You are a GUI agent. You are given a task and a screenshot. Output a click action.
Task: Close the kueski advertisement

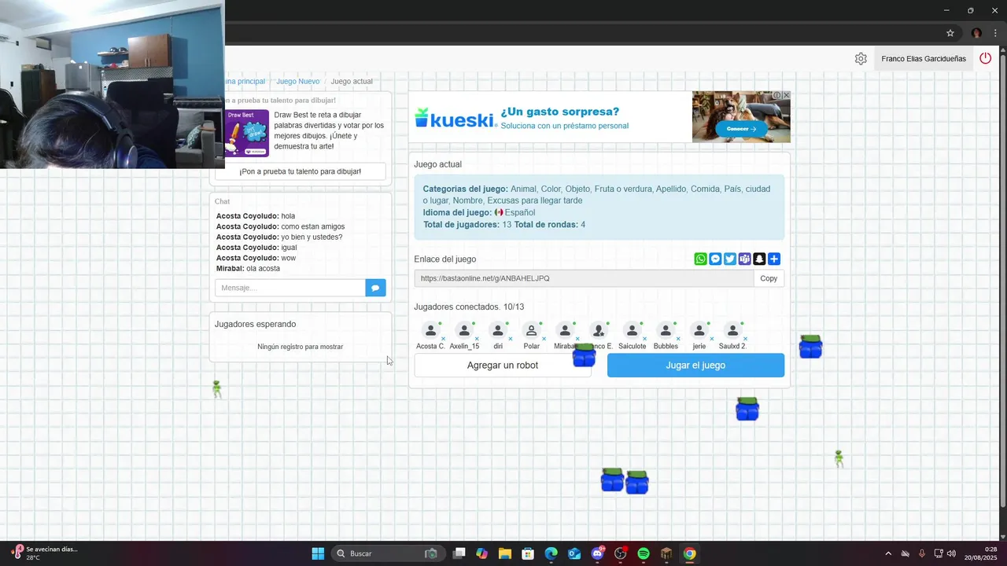(786, 95)
